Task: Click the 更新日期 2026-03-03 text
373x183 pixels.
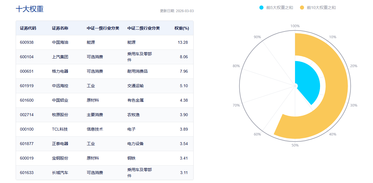Action: [177, 11]
